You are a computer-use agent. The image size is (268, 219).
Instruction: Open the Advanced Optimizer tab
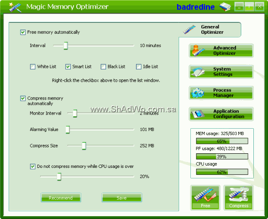(x=221, y=51)
